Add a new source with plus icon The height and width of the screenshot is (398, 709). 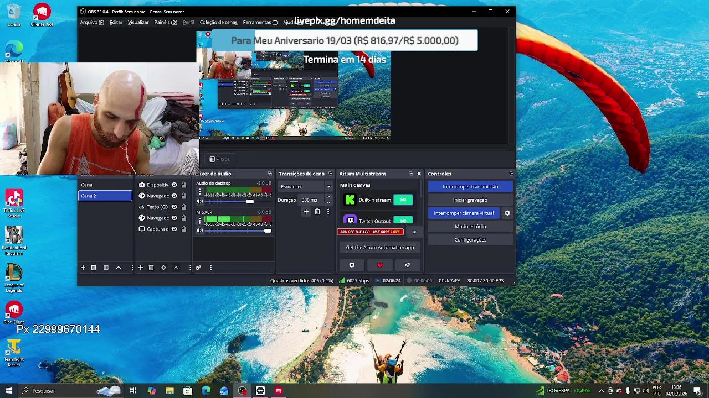point(141,268)
